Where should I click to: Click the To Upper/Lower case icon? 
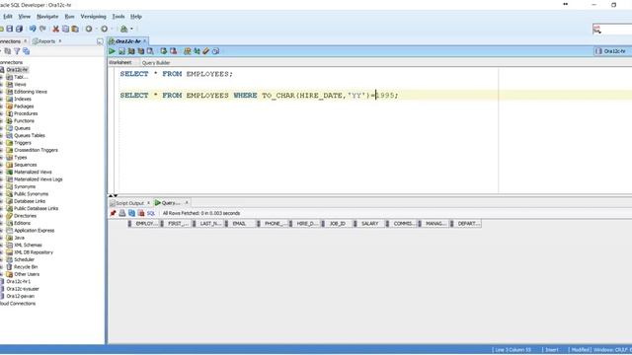coord(197,51)
